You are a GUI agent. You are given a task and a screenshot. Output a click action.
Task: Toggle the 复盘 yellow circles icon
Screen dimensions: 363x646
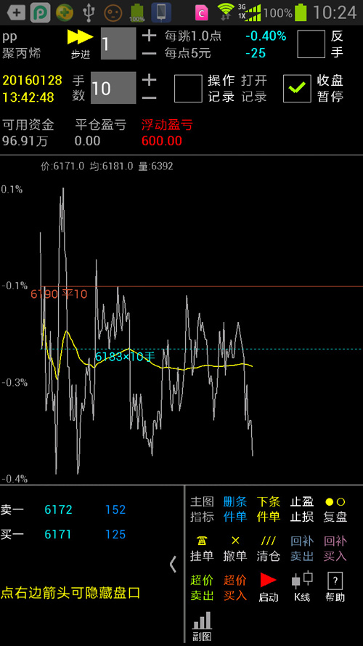click(335, 502)
